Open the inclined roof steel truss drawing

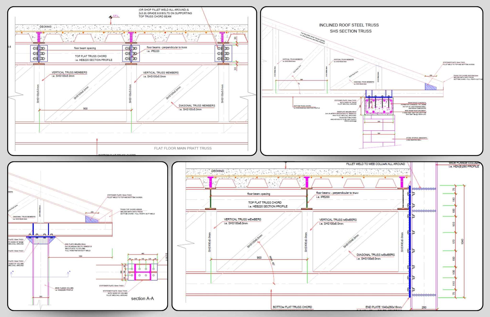pos(371,81)
